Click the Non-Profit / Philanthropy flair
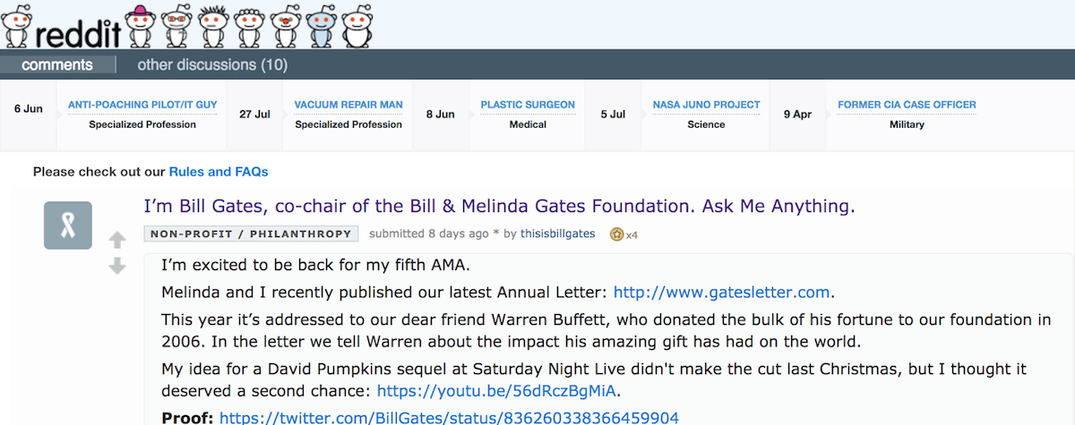 click(251, 234)
